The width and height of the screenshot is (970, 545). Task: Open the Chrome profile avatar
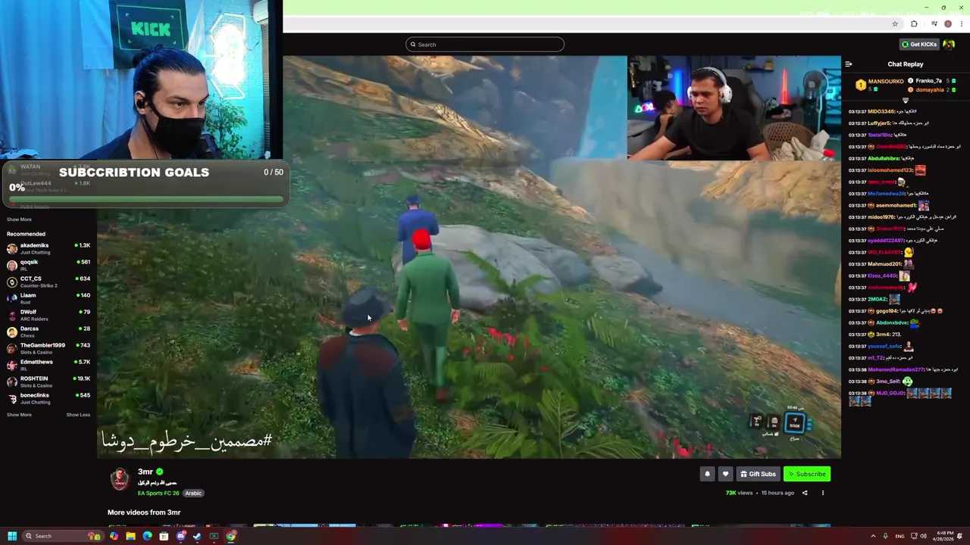pos(947,24)
